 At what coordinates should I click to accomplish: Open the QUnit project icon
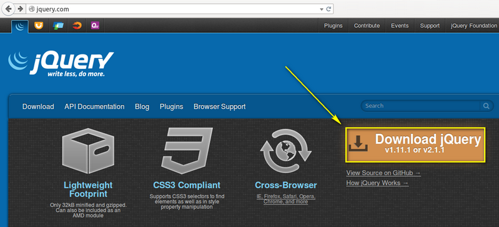(95, 26)
